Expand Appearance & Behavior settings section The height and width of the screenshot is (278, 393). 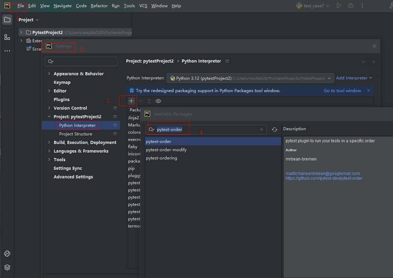point(49,74)
